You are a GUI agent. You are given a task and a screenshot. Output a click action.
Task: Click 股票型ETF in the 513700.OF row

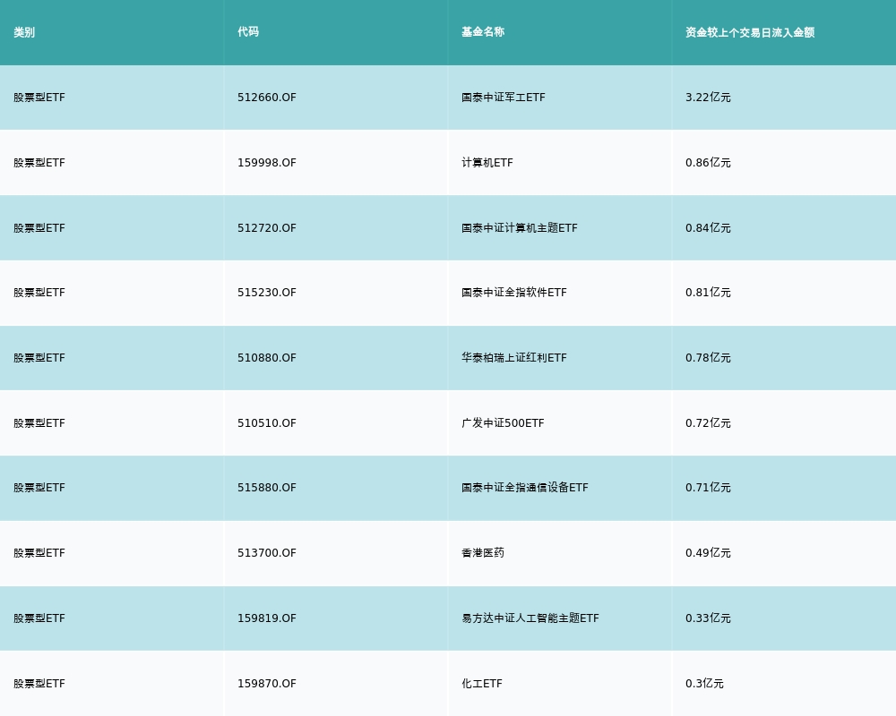tap(39, 553)
